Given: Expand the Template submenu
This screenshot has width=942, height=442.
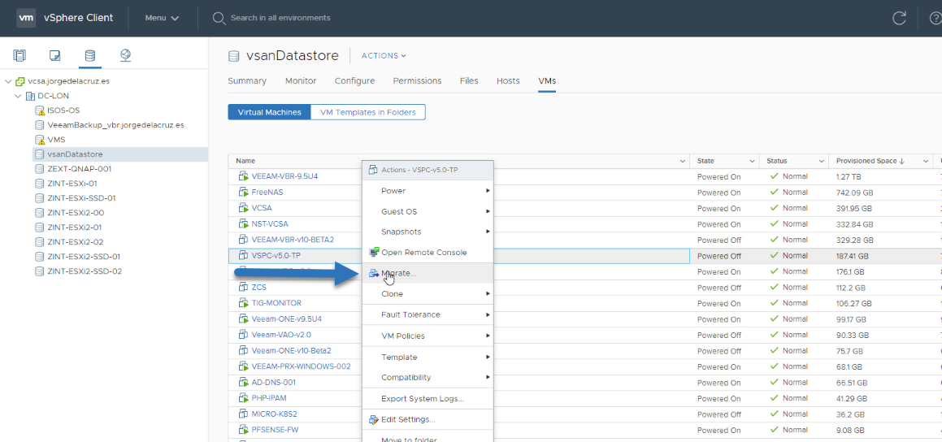Looking at the screenshot, I should [x=428, y=357].
